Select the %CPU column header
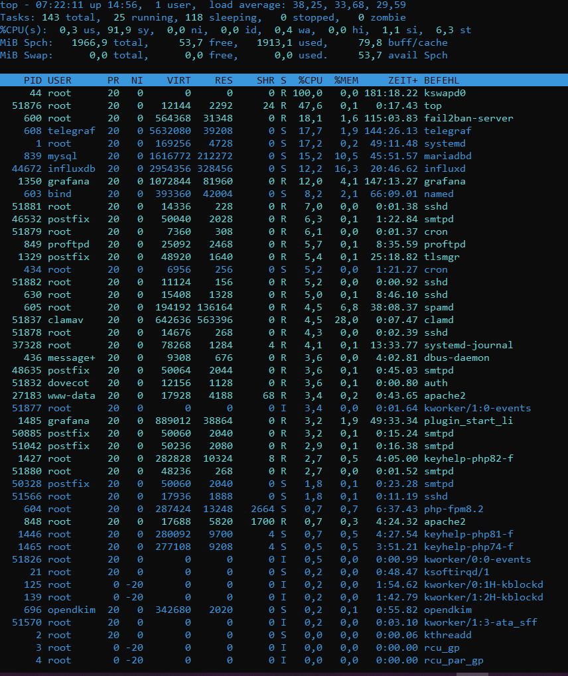 pos(310,80)
